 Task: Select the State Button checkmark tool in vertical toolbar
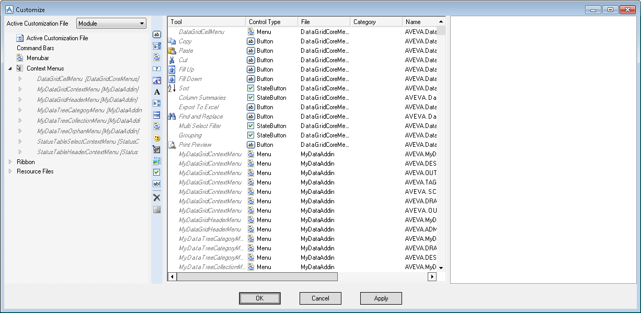[156, 172]
